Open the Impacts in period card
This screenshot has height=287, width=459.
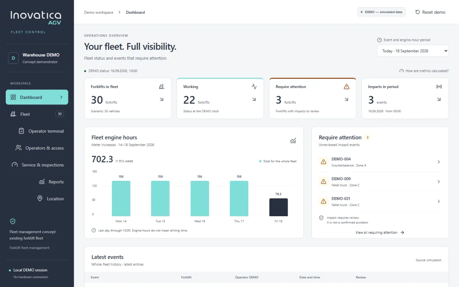pos(405,98)
